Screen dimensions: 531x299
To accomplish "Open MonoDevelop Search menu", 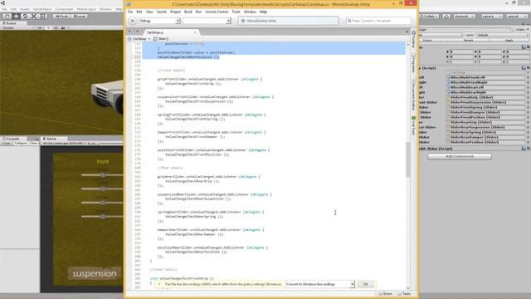I will pyautogui.click(x=162, y=12).
